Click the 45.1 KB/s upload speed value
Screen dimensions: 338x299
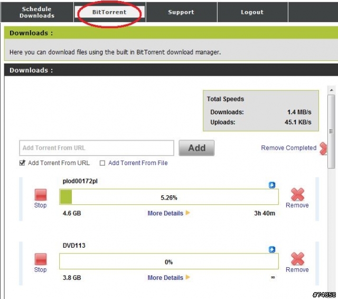click(298, 122)
